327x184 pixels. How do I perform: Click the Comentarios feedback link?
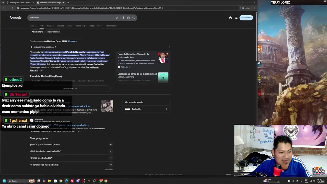coord(109,169)
